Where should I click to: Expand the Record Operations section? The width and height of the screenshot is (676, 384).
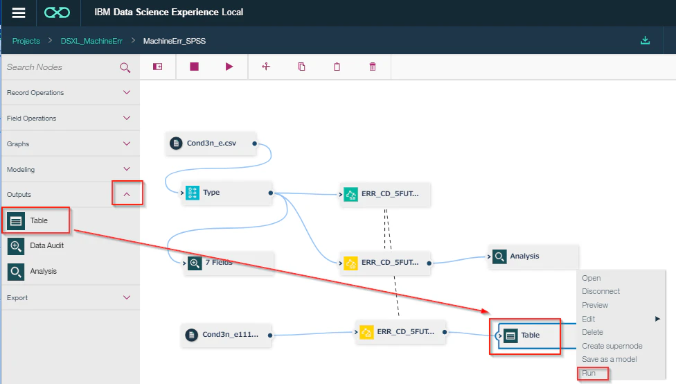pyautogui.click(x=127, y=92)
